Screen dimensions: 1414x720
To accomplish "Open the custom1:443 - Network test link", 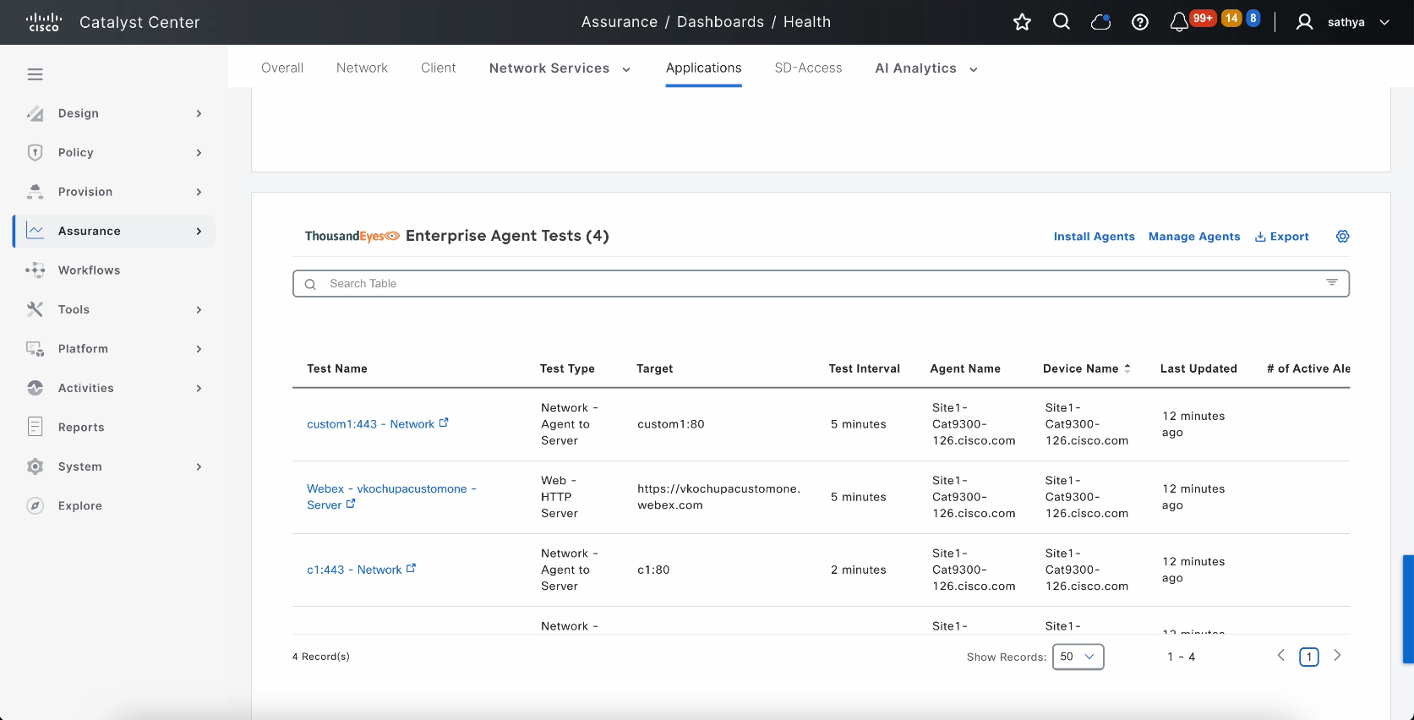I will [370, 424].
